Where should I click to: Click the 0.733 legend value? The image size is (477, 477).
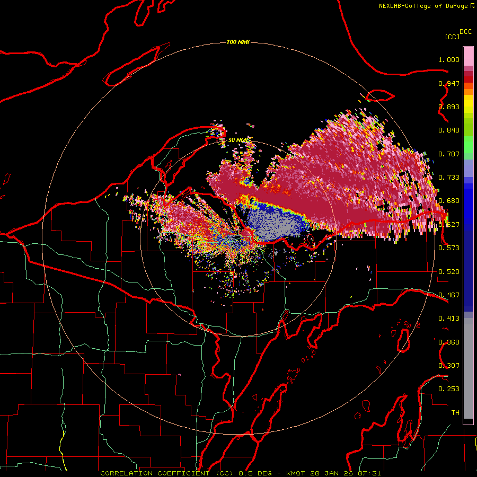[449, 178]
